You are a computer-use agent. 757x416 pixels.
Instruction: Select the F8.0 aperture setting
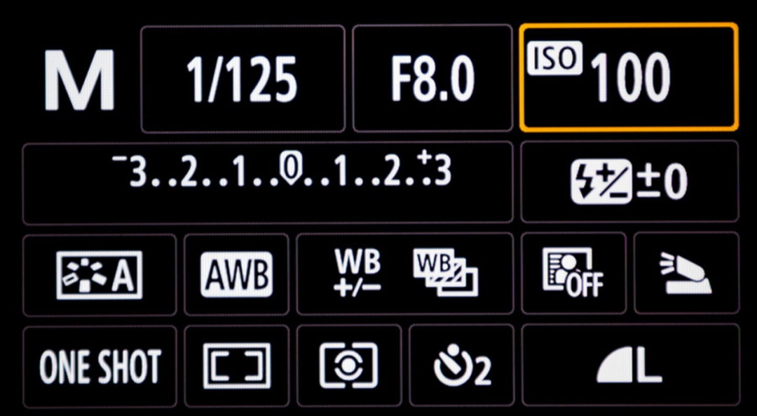pos(432,79)
